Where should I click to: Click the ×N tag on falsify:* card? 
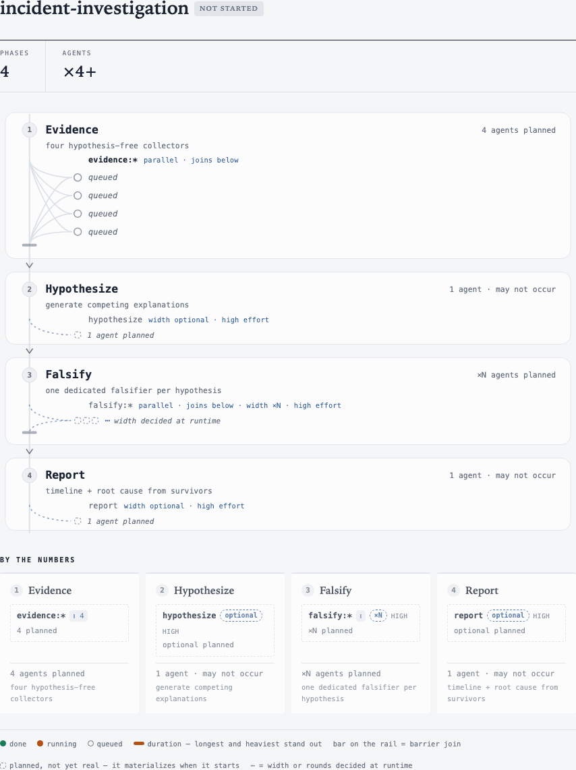click(x=378, y=616)
